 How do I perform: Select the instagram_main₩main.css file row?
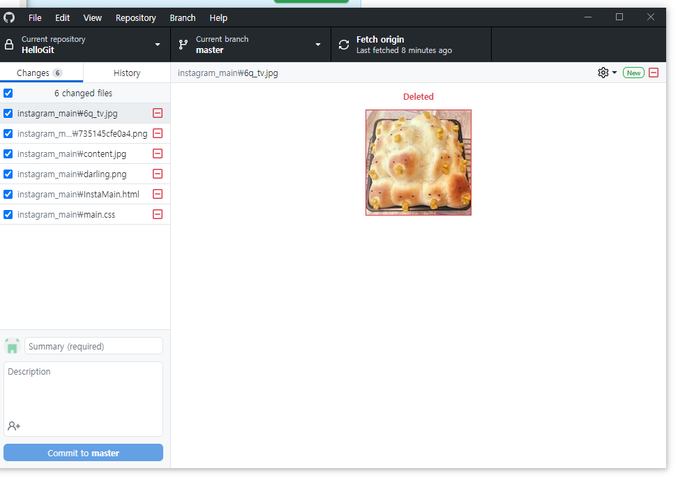(x=85, y=214)
